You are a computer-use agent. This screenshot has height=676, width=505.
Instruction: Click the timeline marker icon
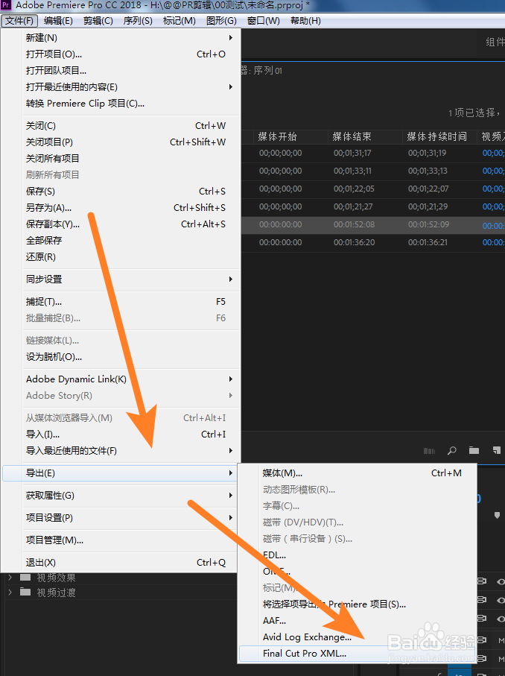[x=497, y=515]
